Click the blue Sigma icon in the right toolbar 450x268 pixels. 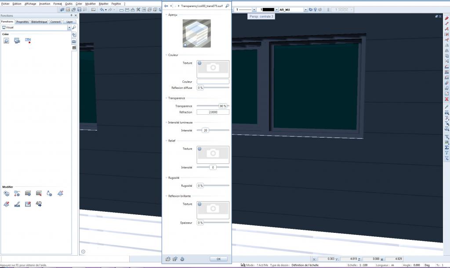point(446,148)
